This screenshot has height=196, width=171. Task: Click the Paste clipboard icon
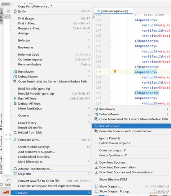(x=15, y=11)
